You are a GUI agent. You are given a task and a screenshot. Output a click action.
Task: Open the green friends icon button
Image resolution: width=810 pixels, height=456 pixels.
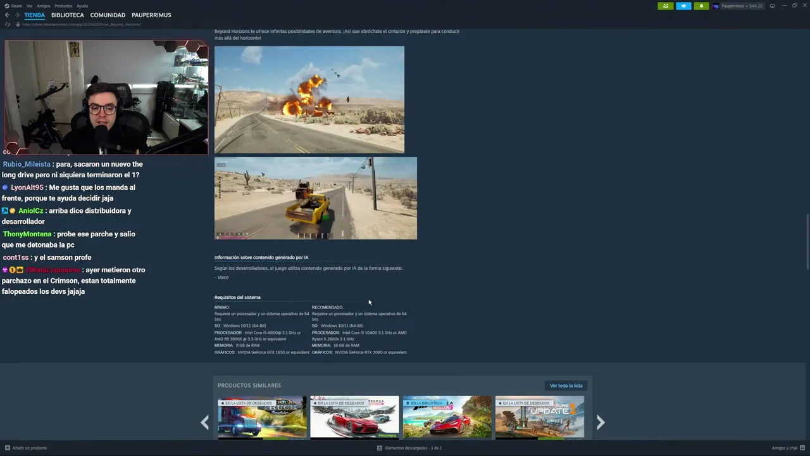coord(665,6)
